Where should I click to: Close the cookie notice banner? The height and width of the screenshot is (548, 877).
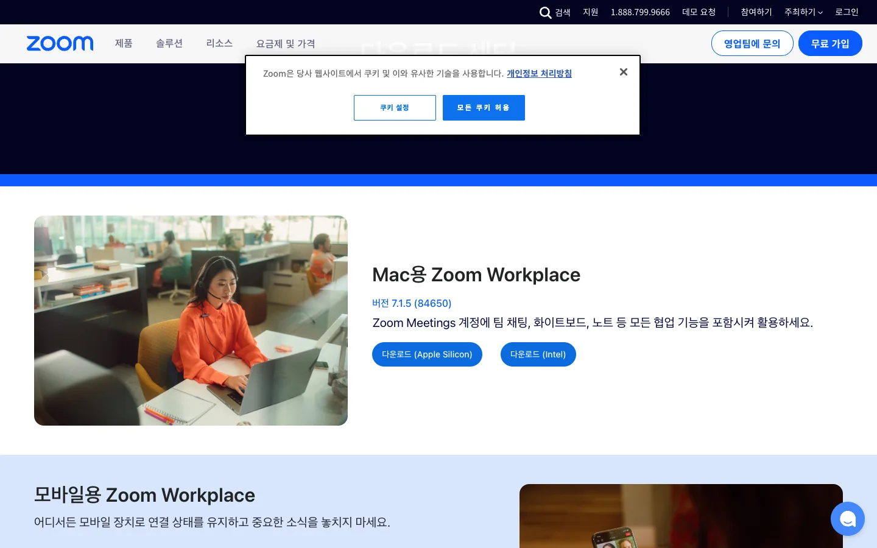623,72
